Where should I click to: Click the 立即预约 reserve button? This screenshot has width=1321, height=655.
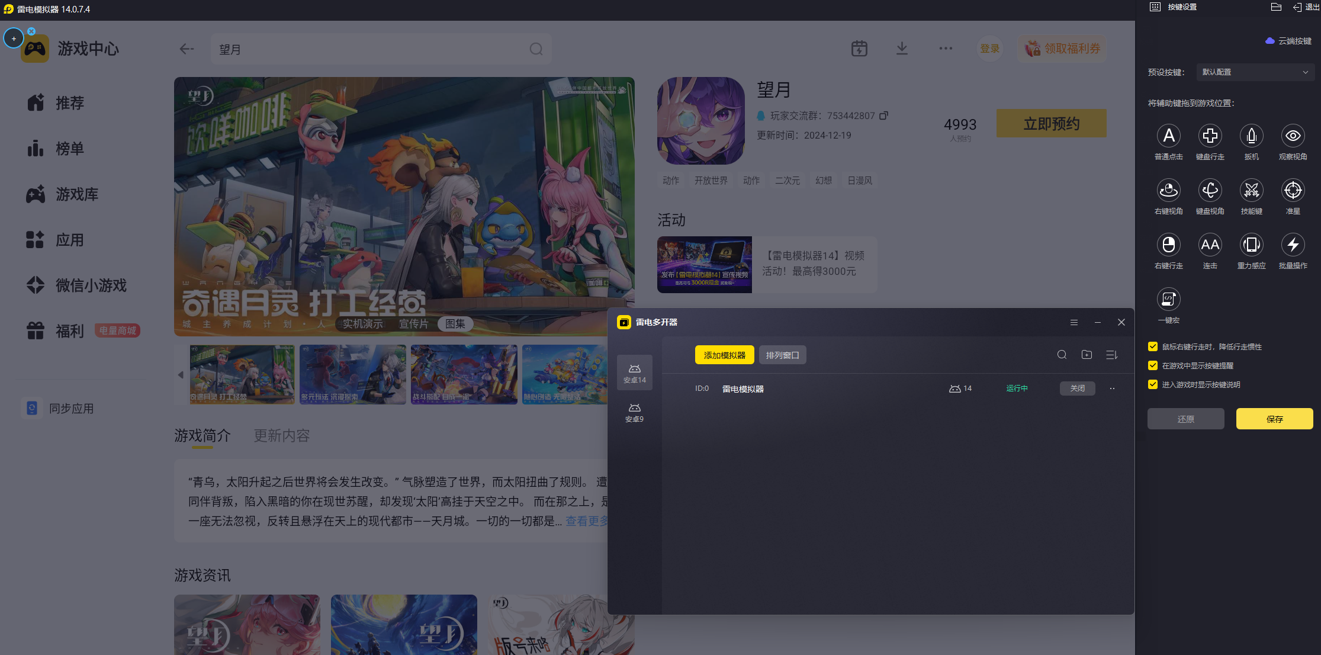point(1052,123)
